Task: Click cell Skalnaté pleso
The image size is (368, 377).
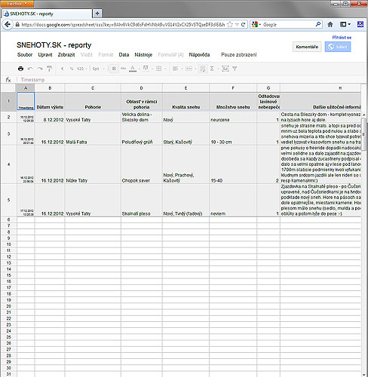Action: coord(142,200)
